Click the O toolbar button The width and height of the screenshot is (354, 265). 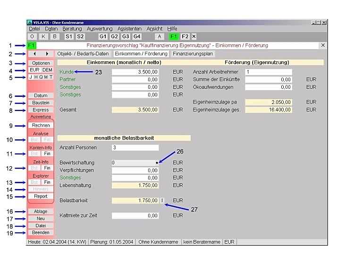click(33, 36)
